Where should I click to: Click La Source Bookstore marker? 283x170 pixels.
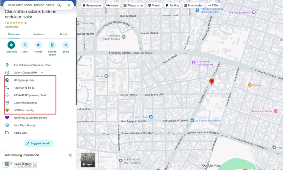(192, 120)
